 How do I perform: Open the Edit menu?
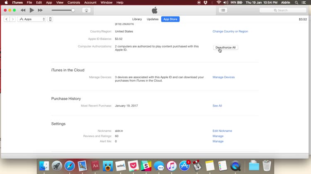tap(39, 2)
